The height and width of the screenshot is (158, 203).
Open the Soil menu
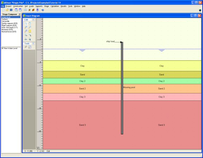pyautogui.click(x=26, y=6)
